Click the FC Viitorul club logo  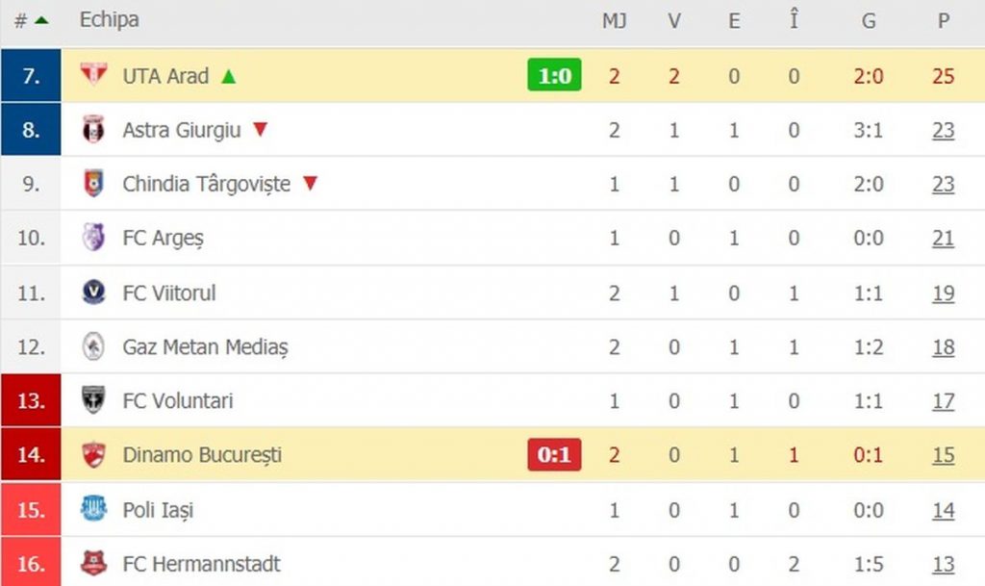click(93, 293)
